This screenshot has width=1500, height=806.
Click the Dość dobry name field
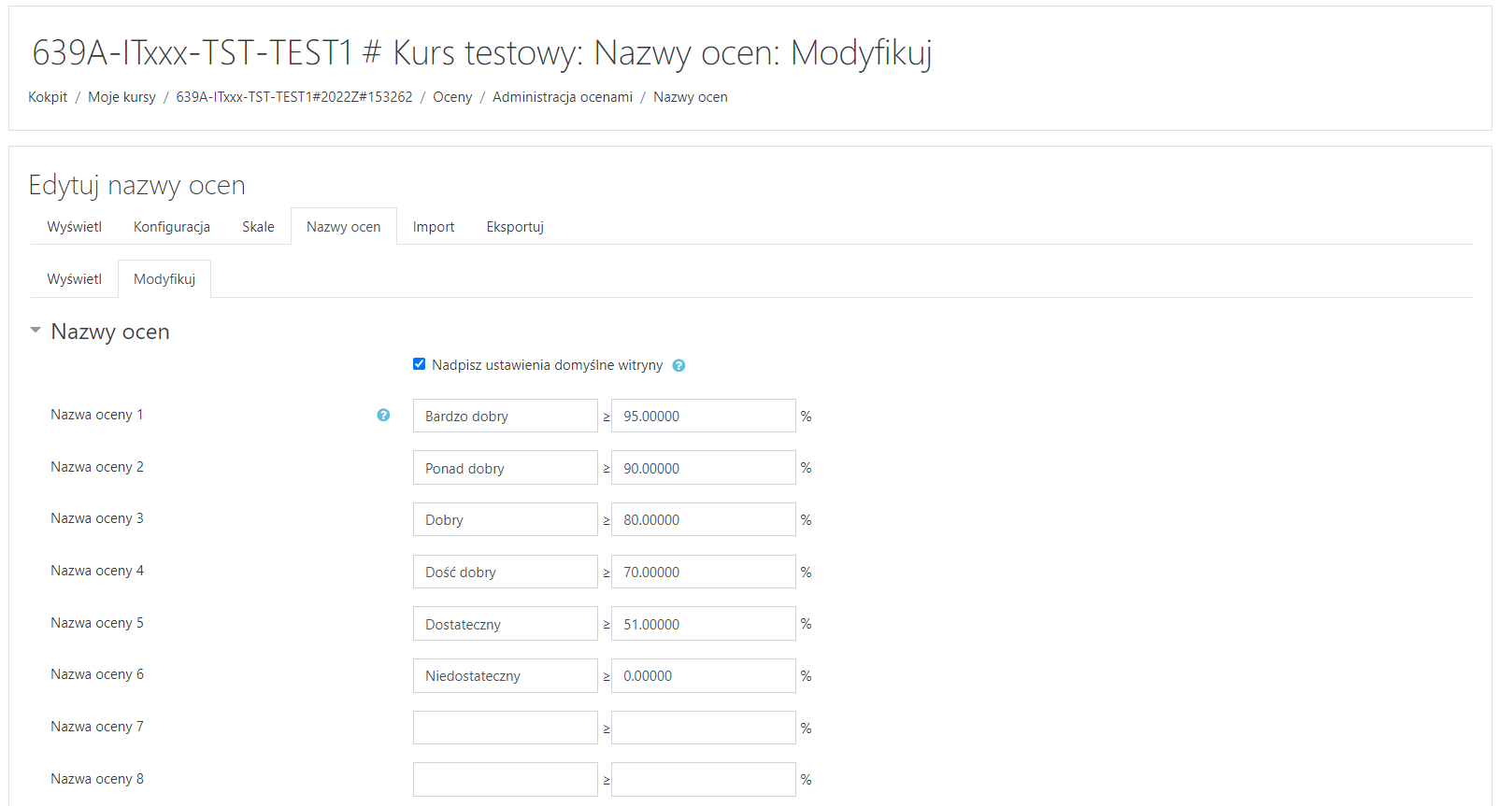[506, 572]
